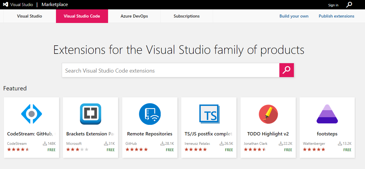This screenshot has height=169, width=365.
Task: Click the Featured section heading
Action: pyautogui.click(x=15, y=88)
